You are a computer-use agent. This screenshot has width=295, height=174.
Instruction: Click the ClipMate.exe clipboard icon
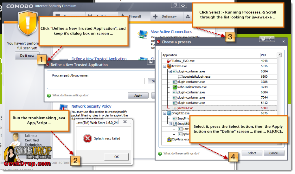pos(169,139)
